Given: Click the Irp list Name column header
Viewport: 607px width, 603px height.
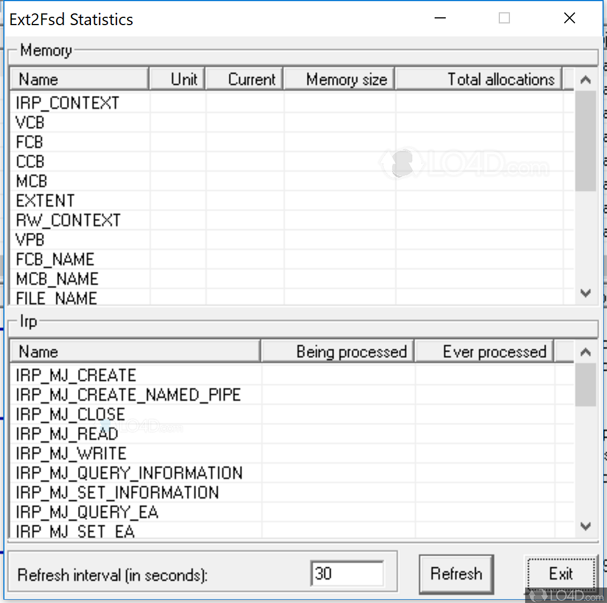Looking at the screenshot, I should tap(135, 352).
